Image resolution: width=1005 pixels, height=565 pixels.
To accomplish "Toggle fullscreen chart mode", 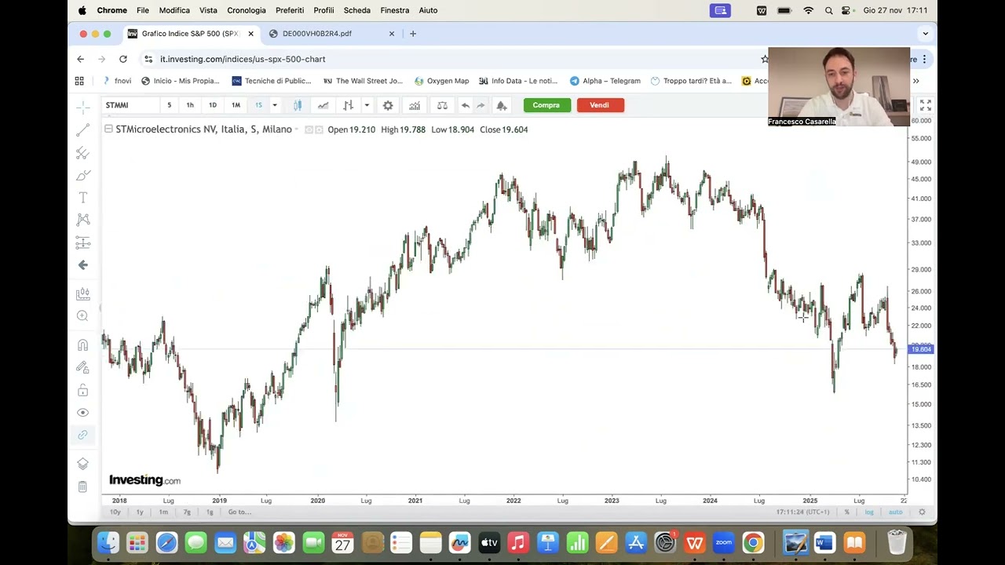I will coord(926,105).
